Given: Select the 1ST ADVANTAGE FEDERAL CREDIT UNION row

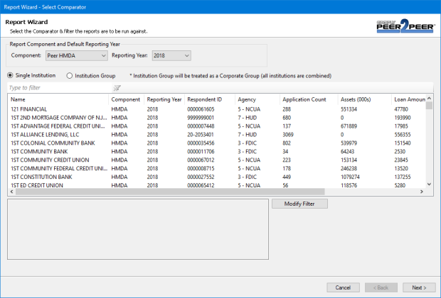Looking at the screenshot, I should click(x=216, y=126).
